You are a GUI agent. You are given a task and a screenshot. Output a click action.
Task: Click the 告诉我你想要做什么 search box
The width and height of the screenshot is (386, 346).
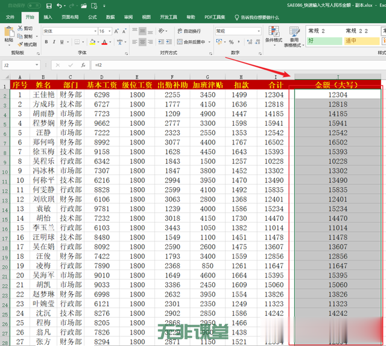(257, 17)
